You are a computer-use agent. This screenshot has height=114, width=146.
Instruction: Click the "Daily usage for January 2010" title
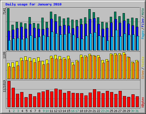33,4
